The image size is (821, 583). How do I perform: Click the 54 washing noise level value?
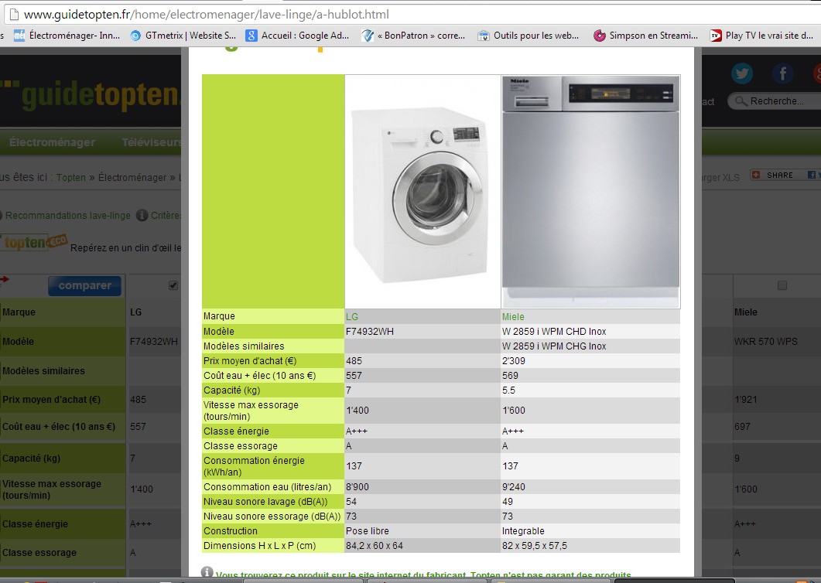pos(351,501)
